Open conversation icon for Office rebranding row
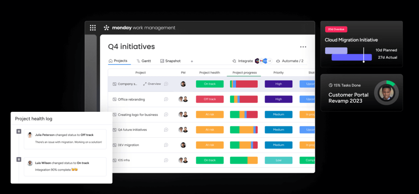Screen dimensions: 419x194 tap(166, 99)
